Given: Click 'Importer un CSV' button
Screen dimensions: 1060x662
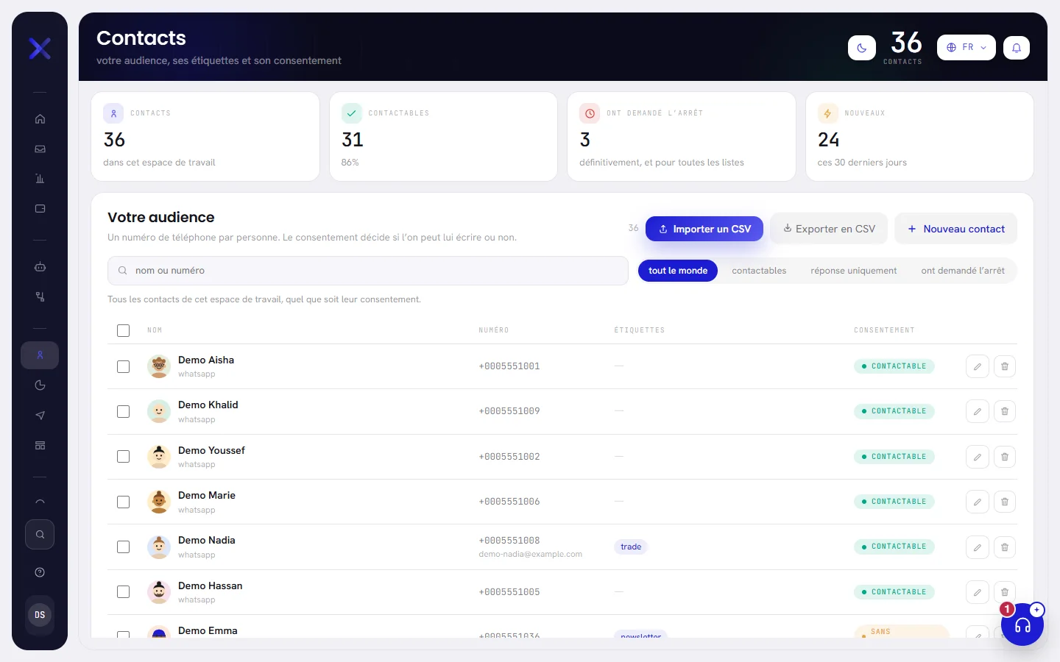Looking at the screenshot, I should [x=704, y=229].
